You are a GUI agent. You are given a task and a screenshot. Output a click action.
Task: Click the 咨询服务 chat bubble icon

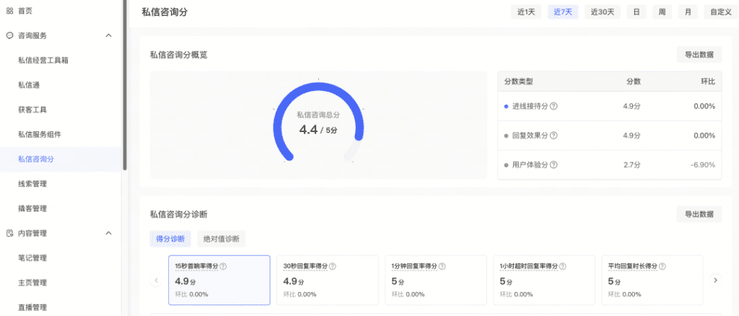(9, 35)
